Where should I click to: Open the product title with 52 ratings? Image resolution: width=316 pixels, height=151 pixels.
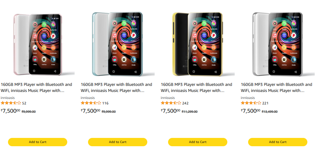pyautogui.click(x=36, y=87)
